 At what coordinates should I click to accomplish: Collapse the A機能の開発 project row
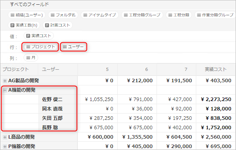point(5,90)
